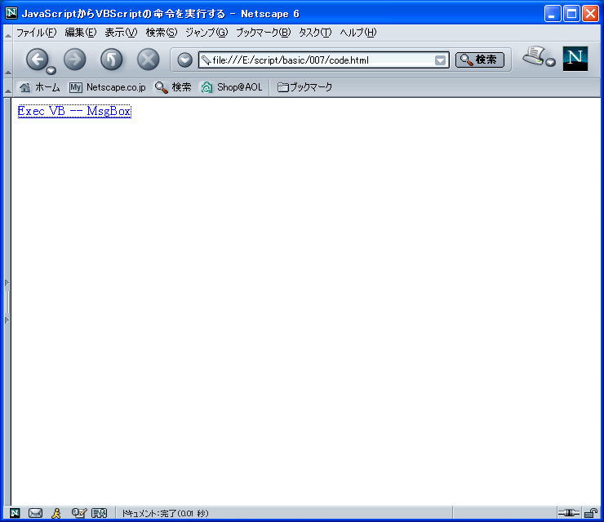Collapse the menu bar using its grippy arrow
This screenshot has height=522, width=604.
point(7,35)
